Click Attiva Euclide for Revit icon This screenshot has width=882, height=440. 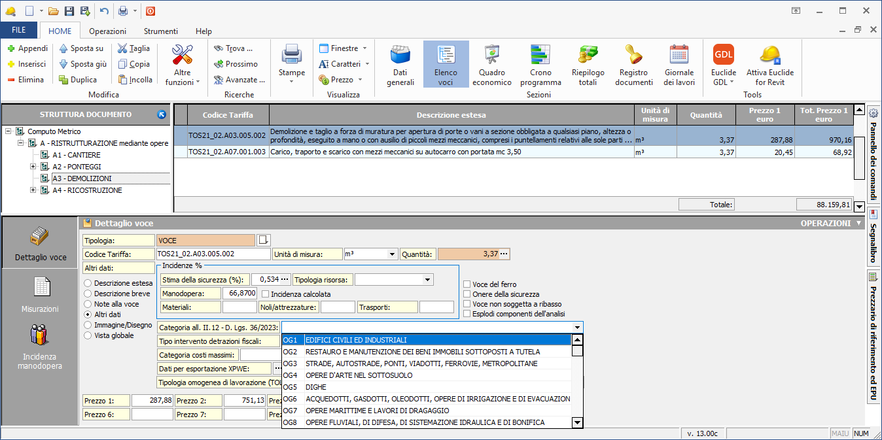[x=770, y=65]
